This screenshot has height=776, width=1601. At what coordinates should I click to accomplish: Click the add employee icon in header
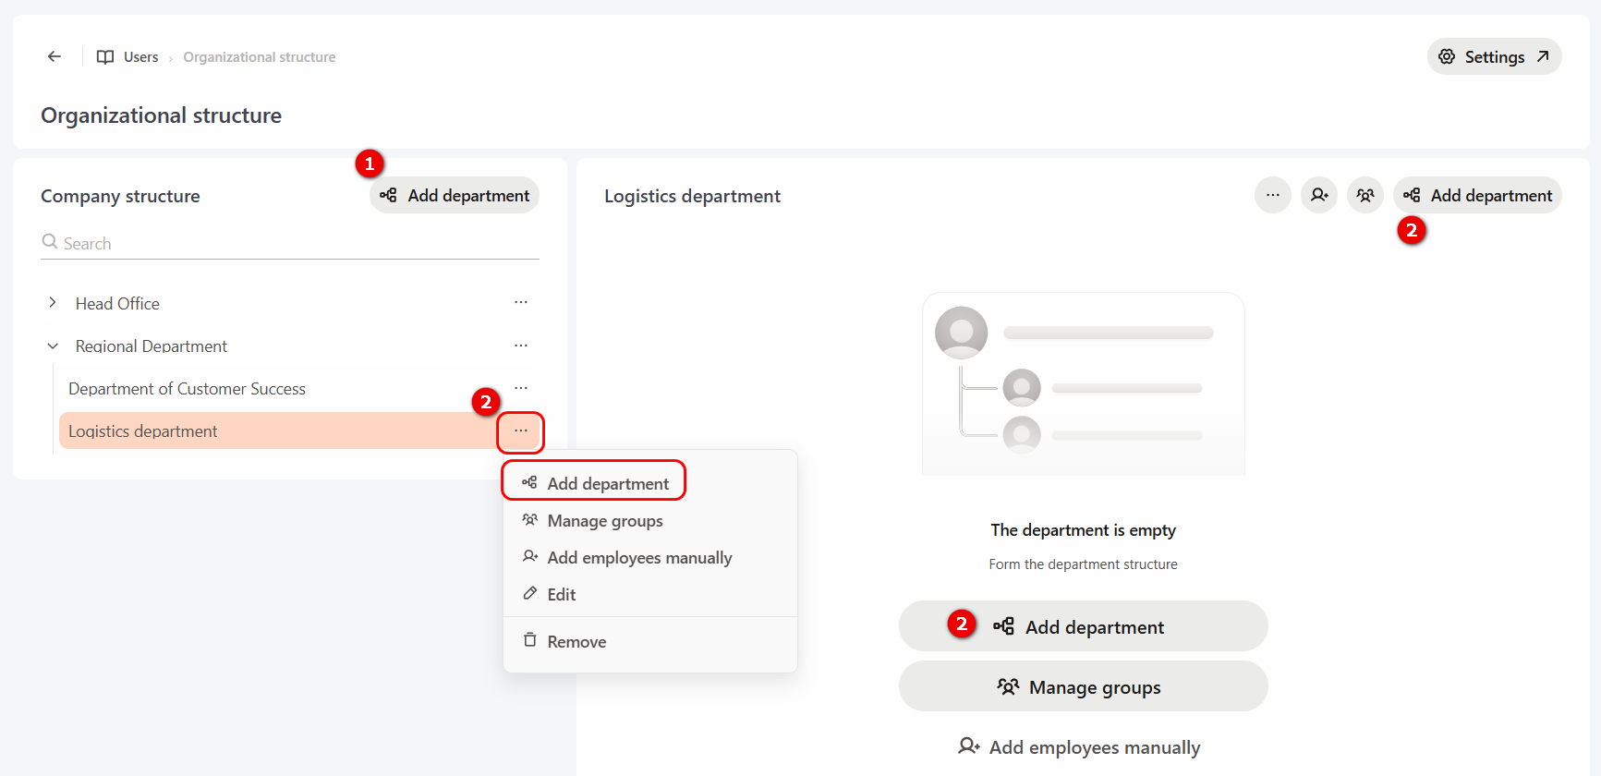click(x=1319, y=195)
